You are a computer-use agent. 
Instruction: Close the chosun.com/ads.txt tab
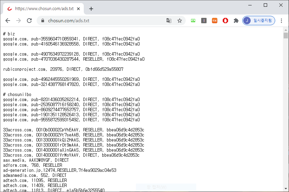pyautogui.click(x=78, y=9)
